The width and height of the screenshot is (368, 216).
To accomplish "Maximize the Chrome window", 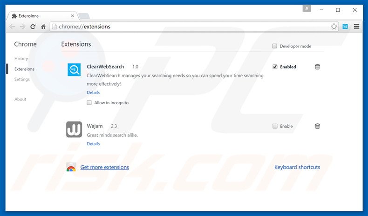I will pos(338,10).
